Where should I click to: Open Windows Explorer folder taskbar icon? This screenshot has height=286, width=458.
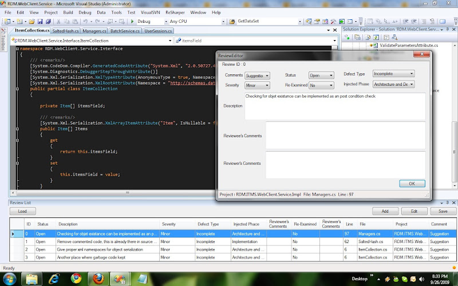point(31,278)
